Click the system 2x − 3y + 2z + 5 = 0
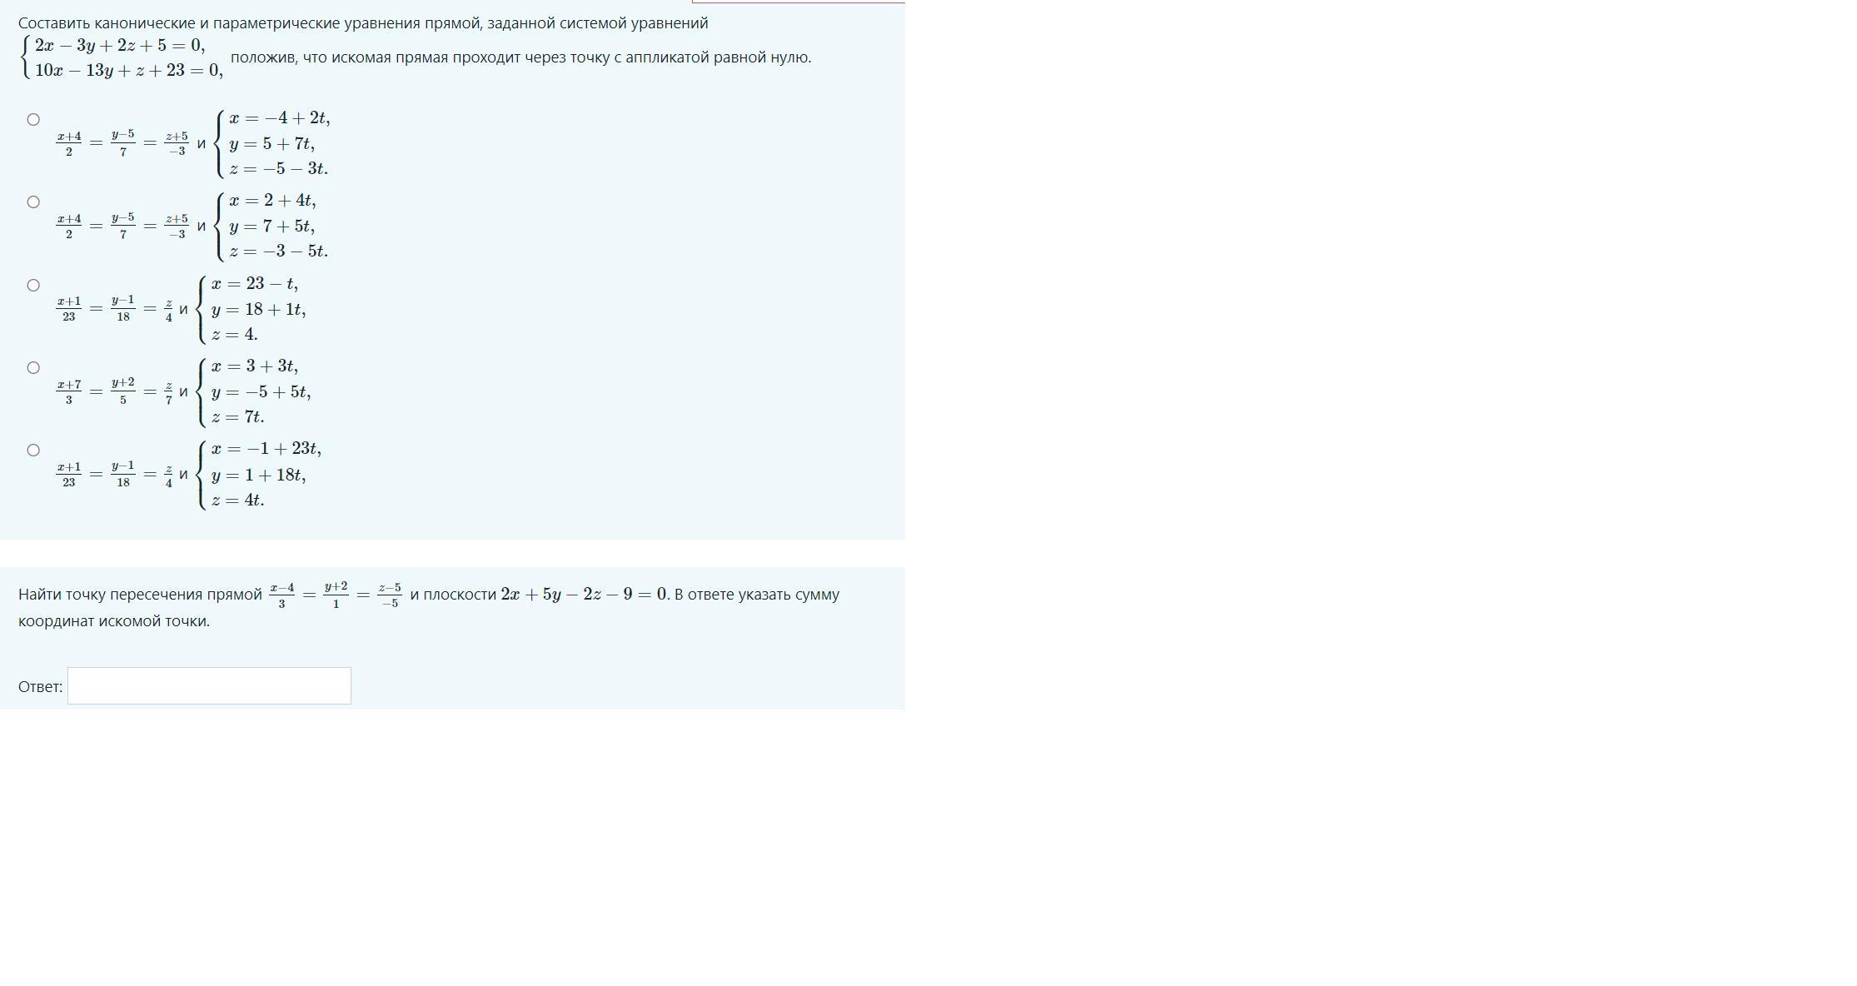 pos(122,57)
